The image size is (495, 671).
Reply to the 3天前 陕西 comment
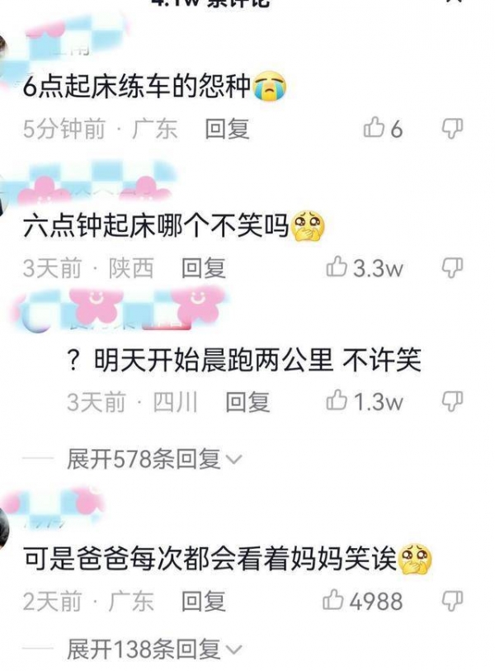203,268
